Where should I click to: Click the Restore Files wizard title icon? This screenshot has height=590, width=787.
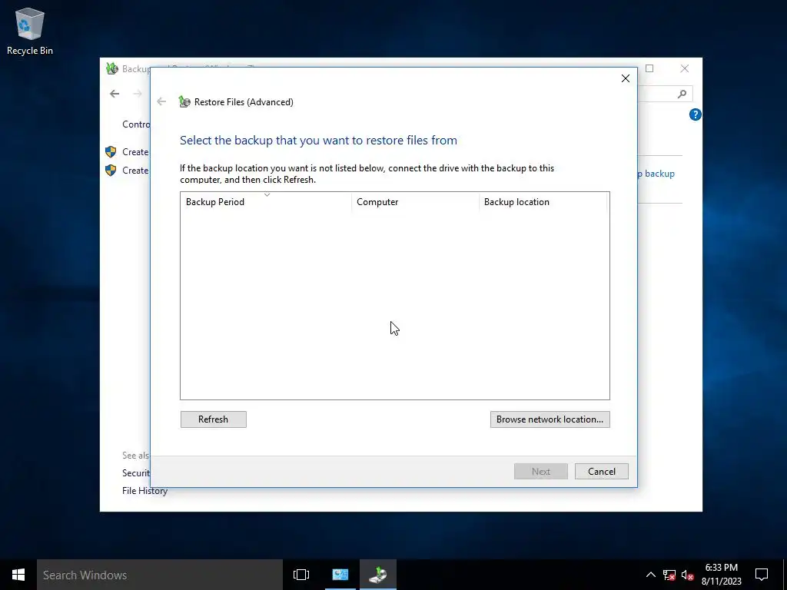point(184,102)
